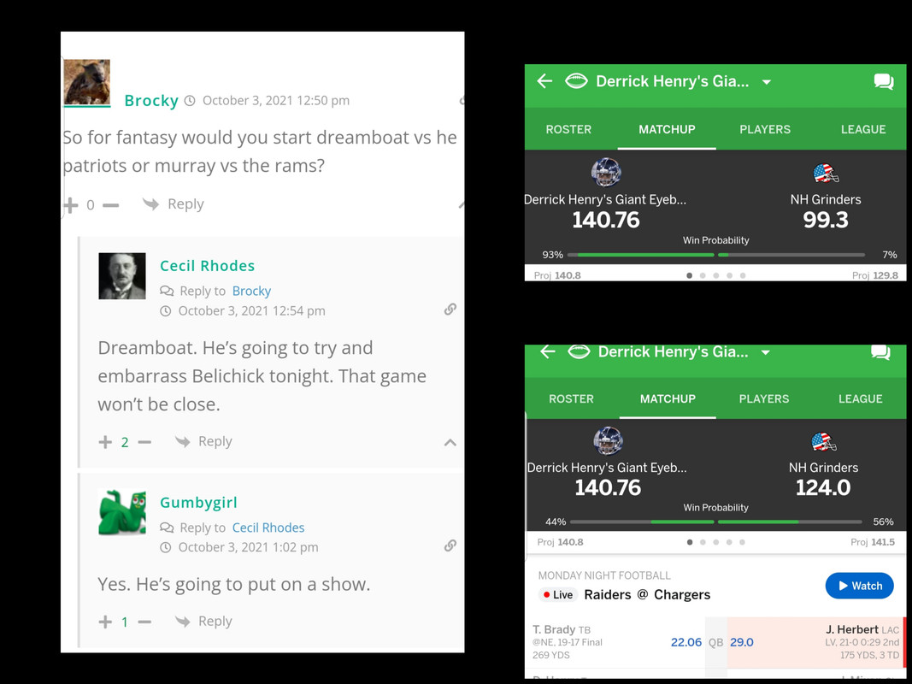912x684 pixels.
Task: Click back arrow in top matchup screen
Action: 544,81
